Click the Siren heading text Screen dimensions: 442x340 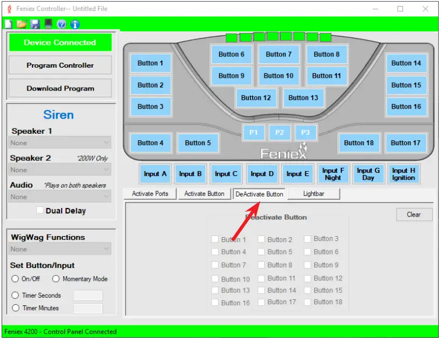point(58,115)
